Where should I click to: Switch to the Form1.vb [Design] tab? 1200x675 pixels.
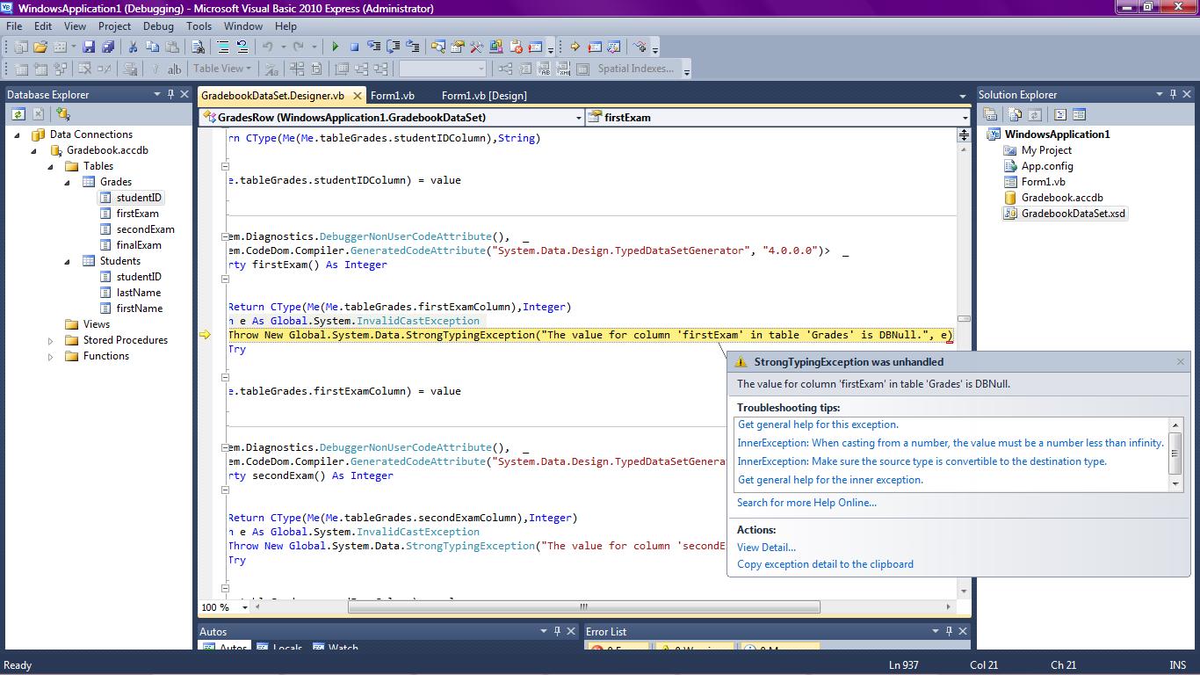tap(484, 95)
